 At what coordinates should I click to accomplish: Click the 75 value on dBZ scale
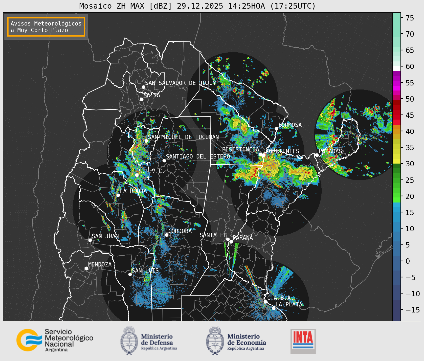(x=410, y=18)
